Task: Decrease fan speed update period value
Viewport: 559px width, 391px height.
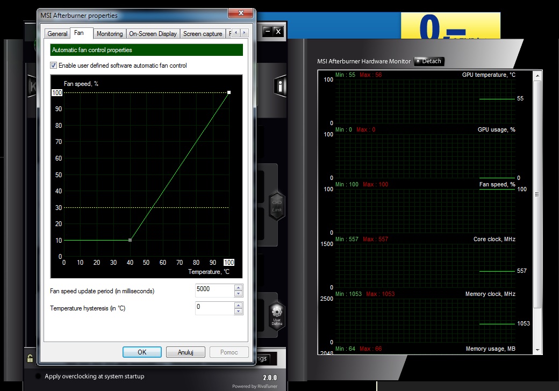Action: click(239, 294)
